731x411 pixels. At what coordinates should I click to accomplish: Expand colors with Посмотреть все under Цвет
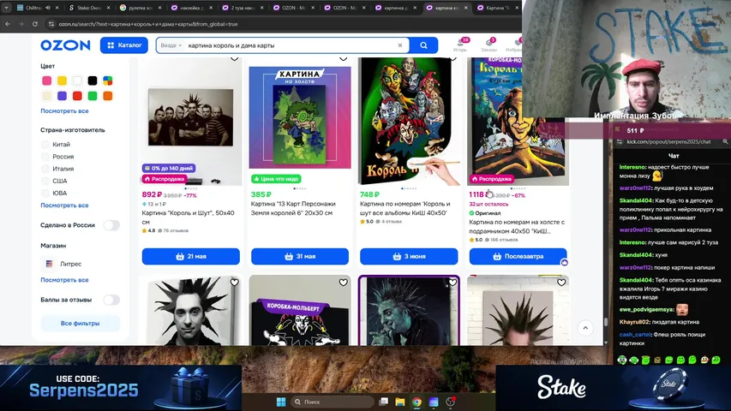click(x=64, y=111)
